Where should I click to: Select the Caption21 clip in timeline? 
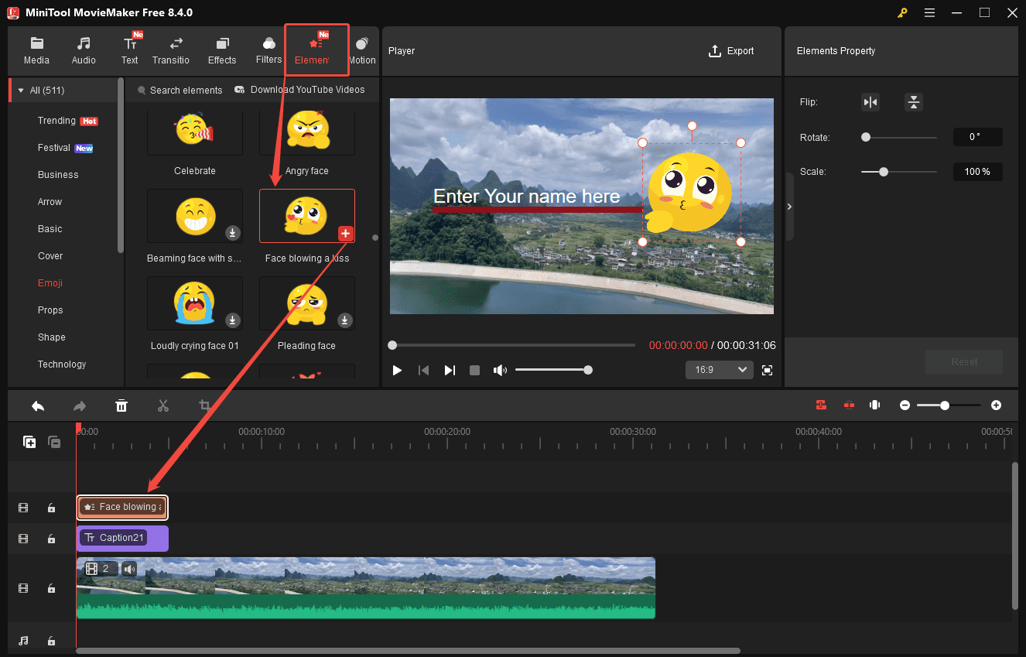(121, 537)
